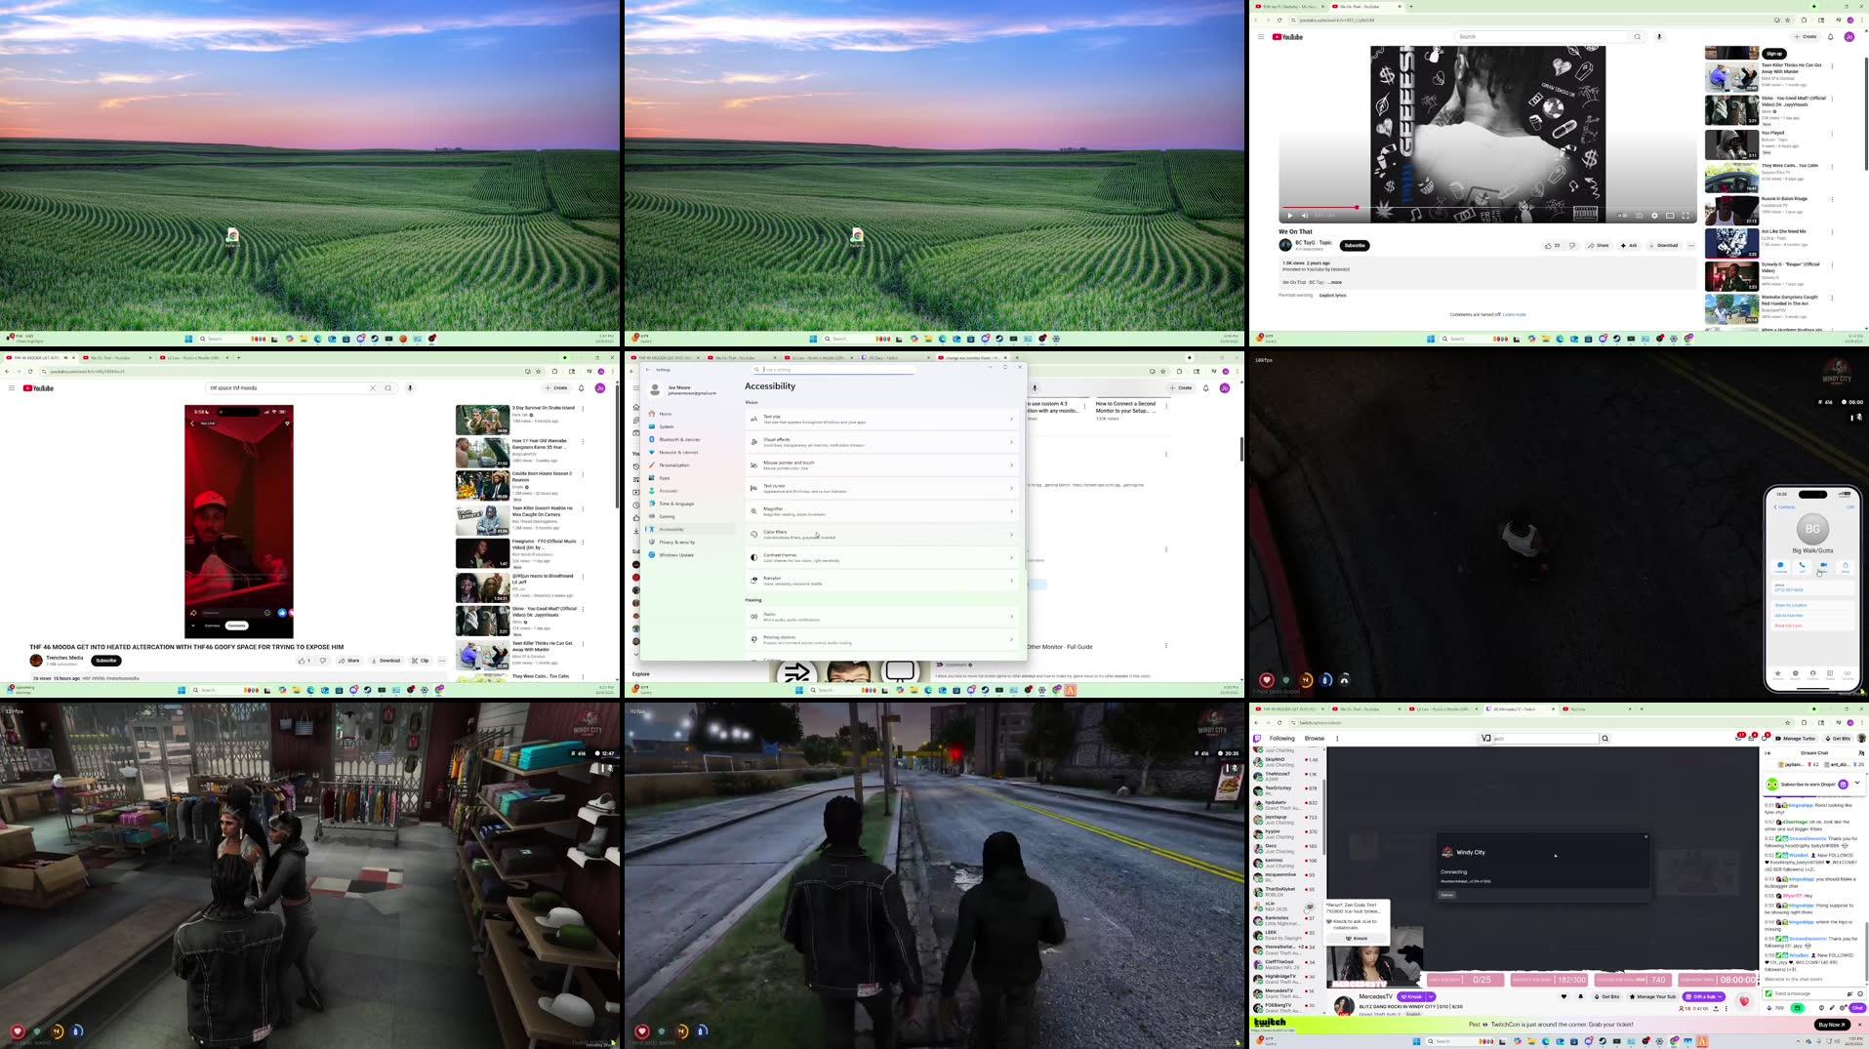The height and width of the screenshot is (1049, 1869).
Task: Open the Gift a Sub dropdown arrow
Action: (1719, 997)
